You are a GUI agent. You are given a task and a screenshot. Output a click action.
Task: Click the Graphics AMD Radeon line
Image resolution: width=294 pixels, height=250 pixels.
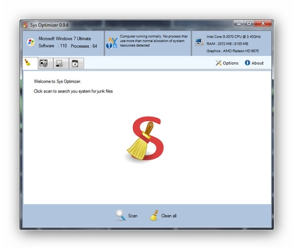[x=233, y=51]
